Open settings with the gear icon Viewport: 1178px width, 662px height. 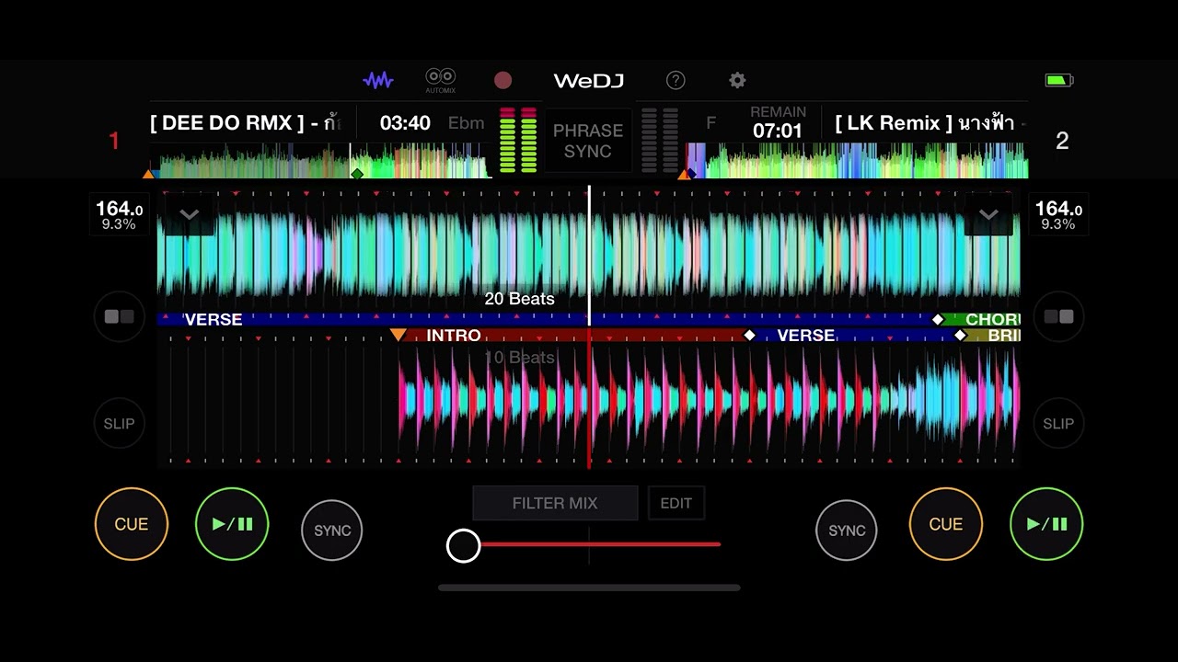737,80
